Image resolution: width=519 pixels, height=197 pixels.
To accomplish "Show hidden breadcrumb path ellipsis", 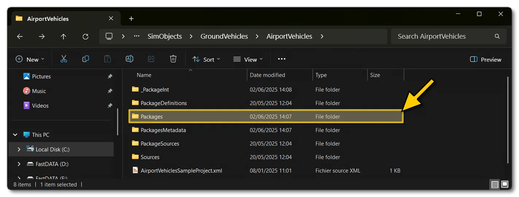I will tap(137, 36).
